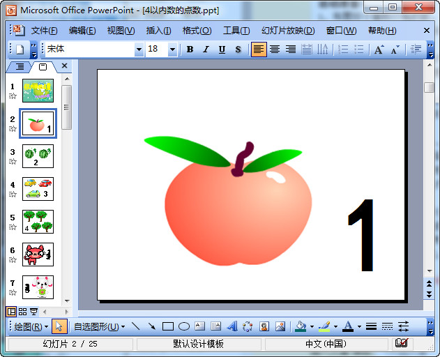Decrease indent level icon

[416, 50]
